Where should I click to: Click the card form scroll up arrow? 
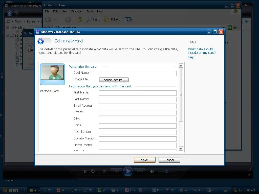click(181, 66)
